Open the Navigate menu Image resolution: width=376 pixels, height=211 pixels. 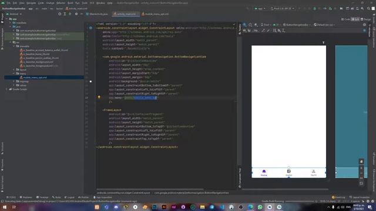point(31,3)
